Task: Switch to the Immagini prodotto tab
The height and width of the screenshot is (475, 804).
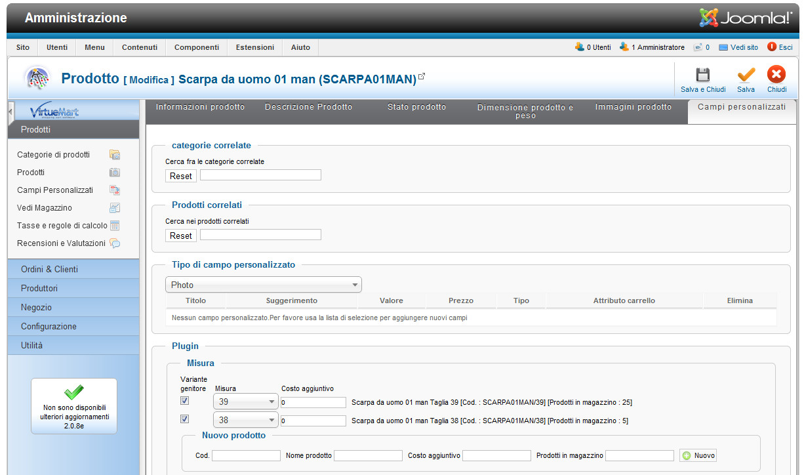Action: coord(633,107)
